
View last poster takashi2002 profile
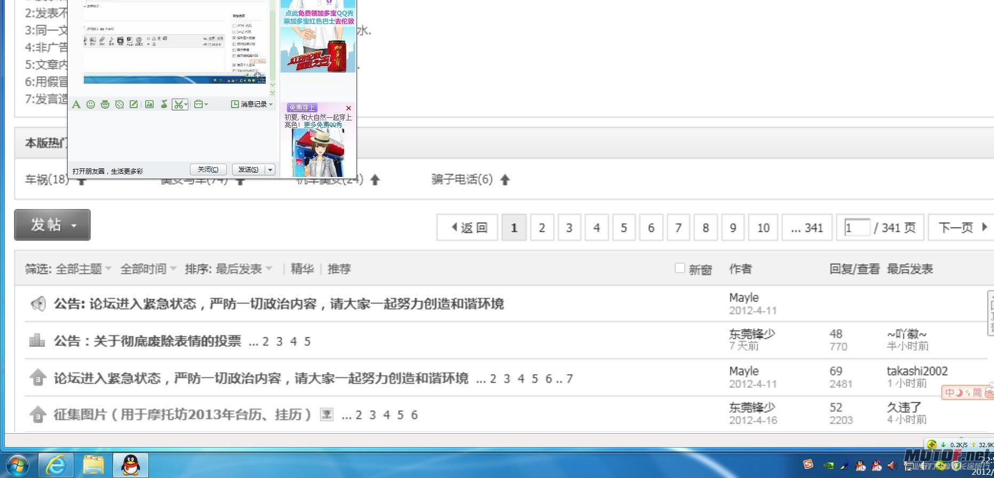click(x=917, y=371)
